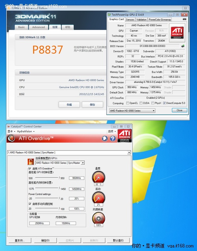The height and width of the screenshot is (251, 197).
Task: Click the 150MHz current memory clock field
Action: pyautogui.click(x=66, y=223)
